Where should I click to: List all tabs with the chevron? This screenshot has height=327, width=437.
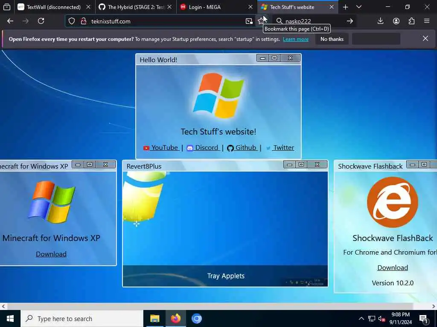click(x=359, y=7)
